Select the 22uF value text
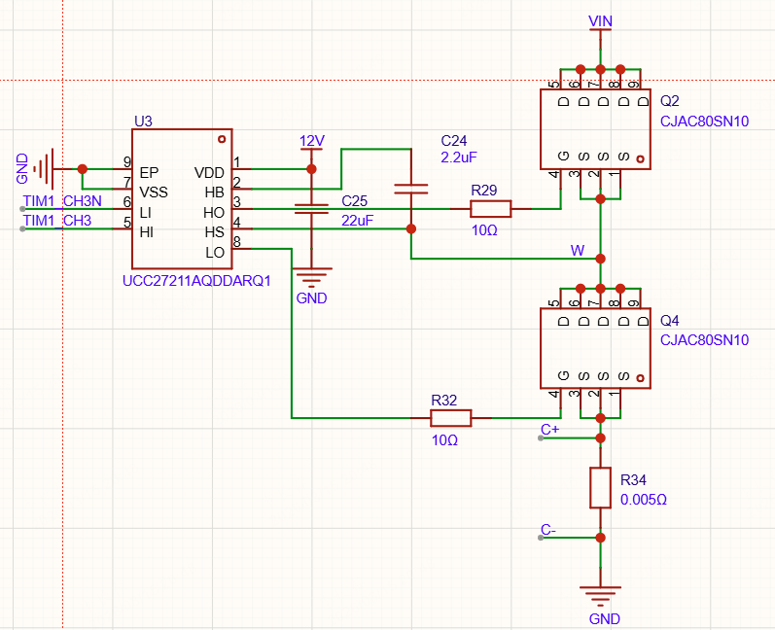Viewport: 775px width, 630px height. click(357, 221)
